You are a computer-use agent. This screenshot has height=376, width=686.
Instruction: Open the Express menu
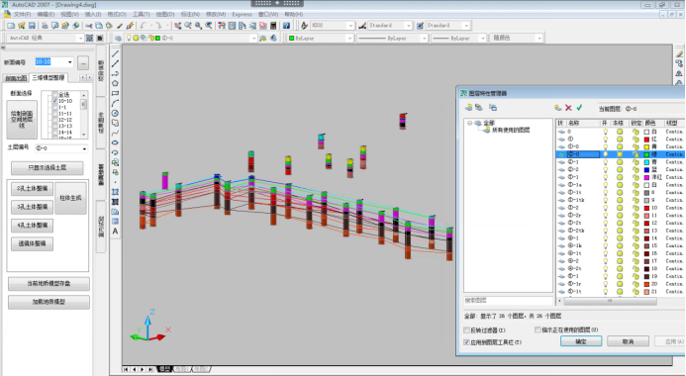pos(242,15)
